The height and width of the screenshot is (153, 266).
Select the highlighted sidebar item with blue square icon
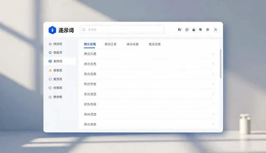point(59,61)
